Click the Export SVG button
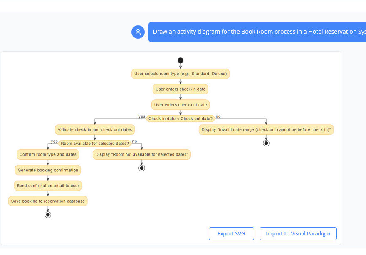This screenshot has width=366, height=255. coord(231,233)
